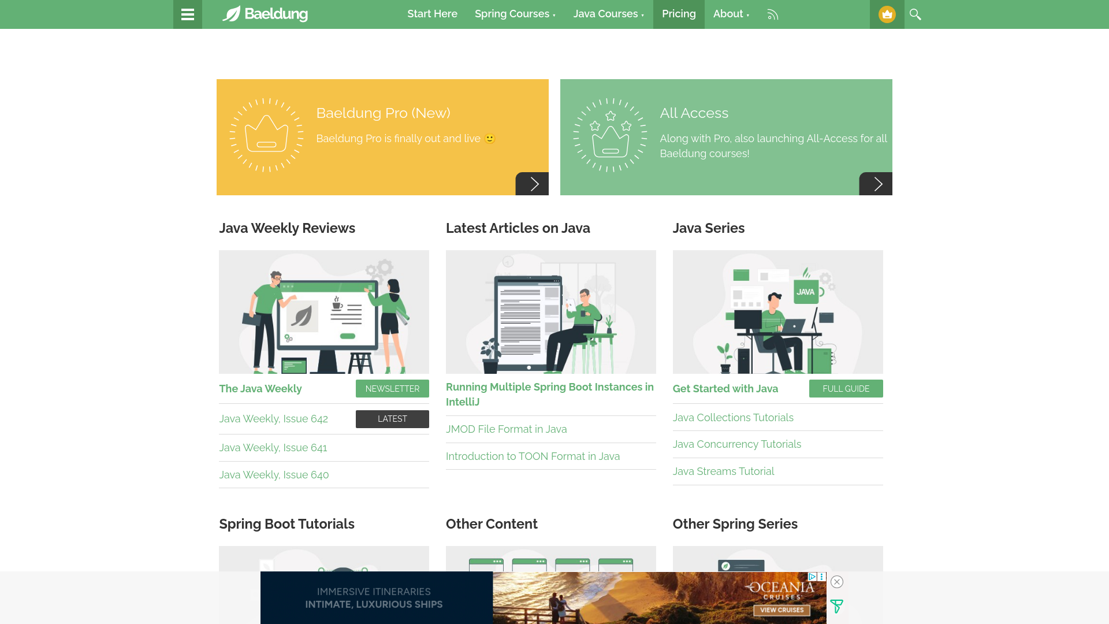Click the Other Content heading
This screenshot has height=624, width=1109.
coord(492,524)
